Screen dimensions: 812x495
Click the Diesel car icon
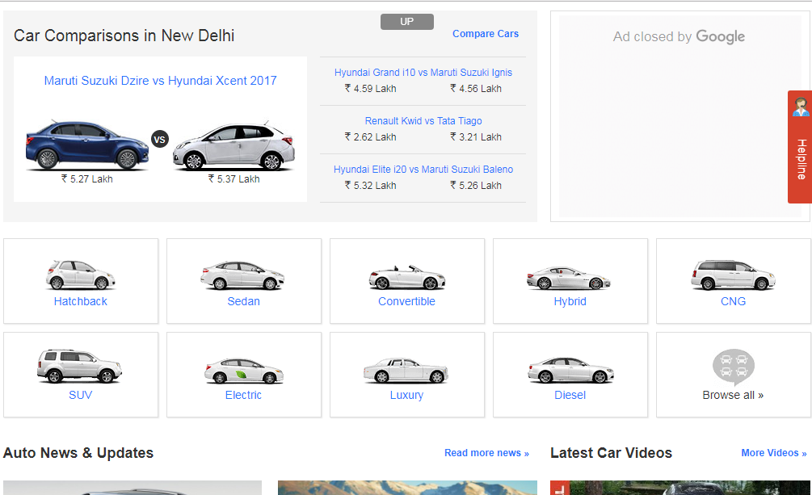[570, 370]
